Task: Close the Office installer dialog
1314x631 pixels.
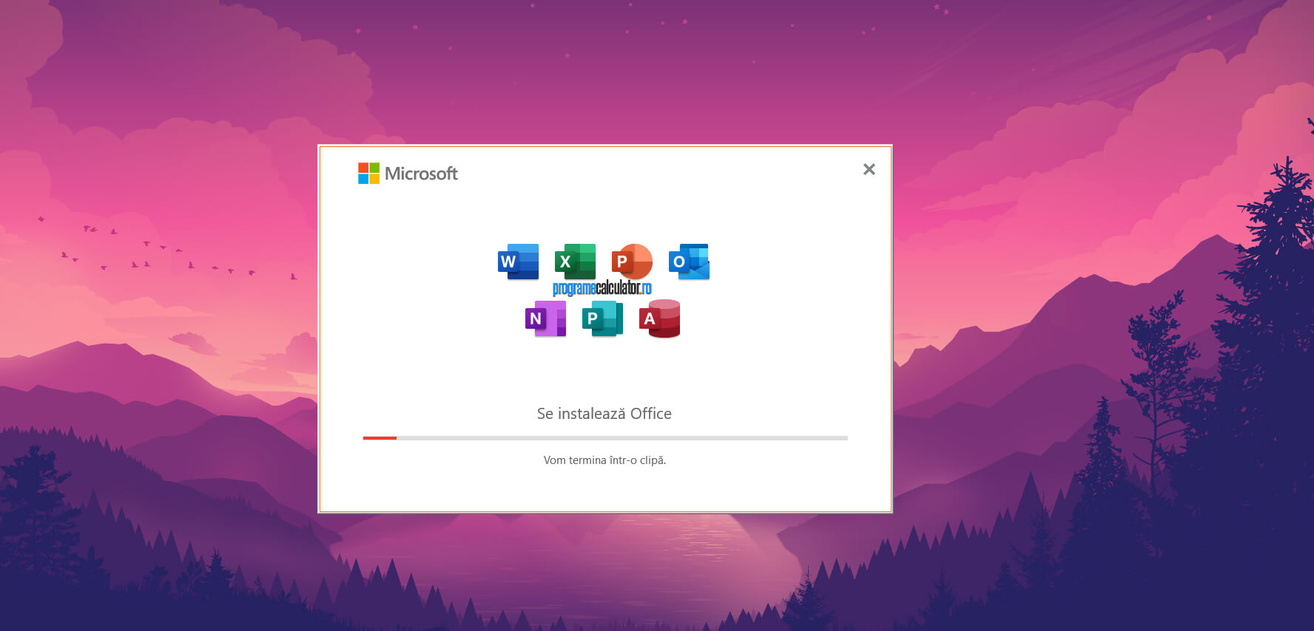Action: pos(869,169)
